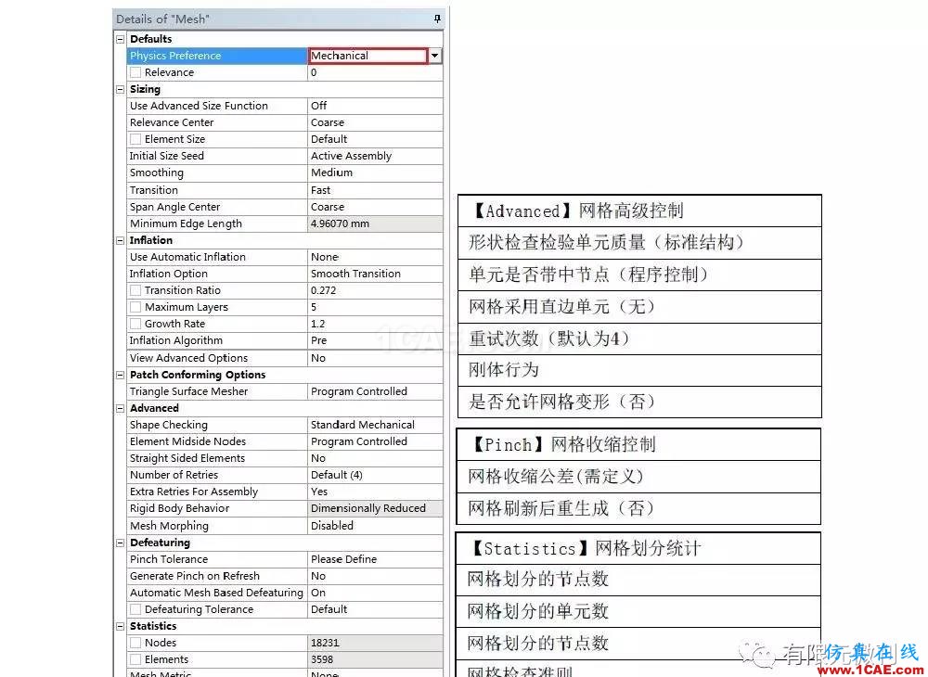Image resolution: width=928 pixels, height=677 pixels.
Task: Select Initial Size Seed value Active Assembly
Action: tap(375, 156)
